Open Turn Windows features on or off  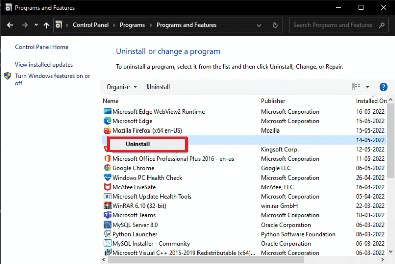pos(53,79)
